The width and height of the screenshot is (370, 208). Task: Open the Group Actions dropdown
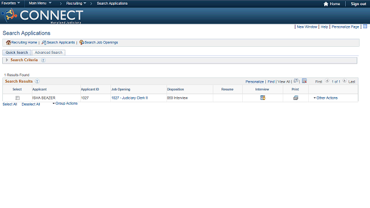click(x=65, y=103)
